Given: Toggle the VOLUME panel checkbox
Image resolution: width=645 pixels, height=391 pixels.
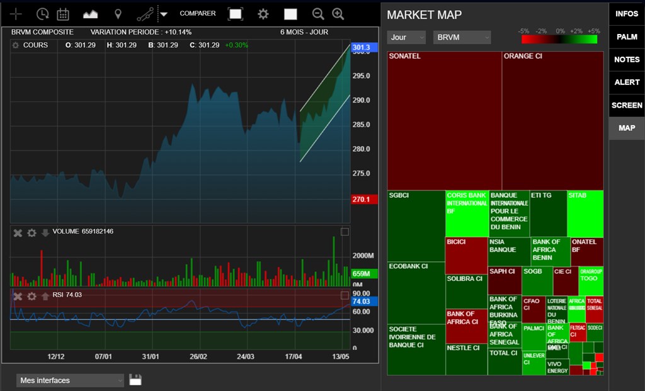Looking at the screenshot, I should click(345, 232).
